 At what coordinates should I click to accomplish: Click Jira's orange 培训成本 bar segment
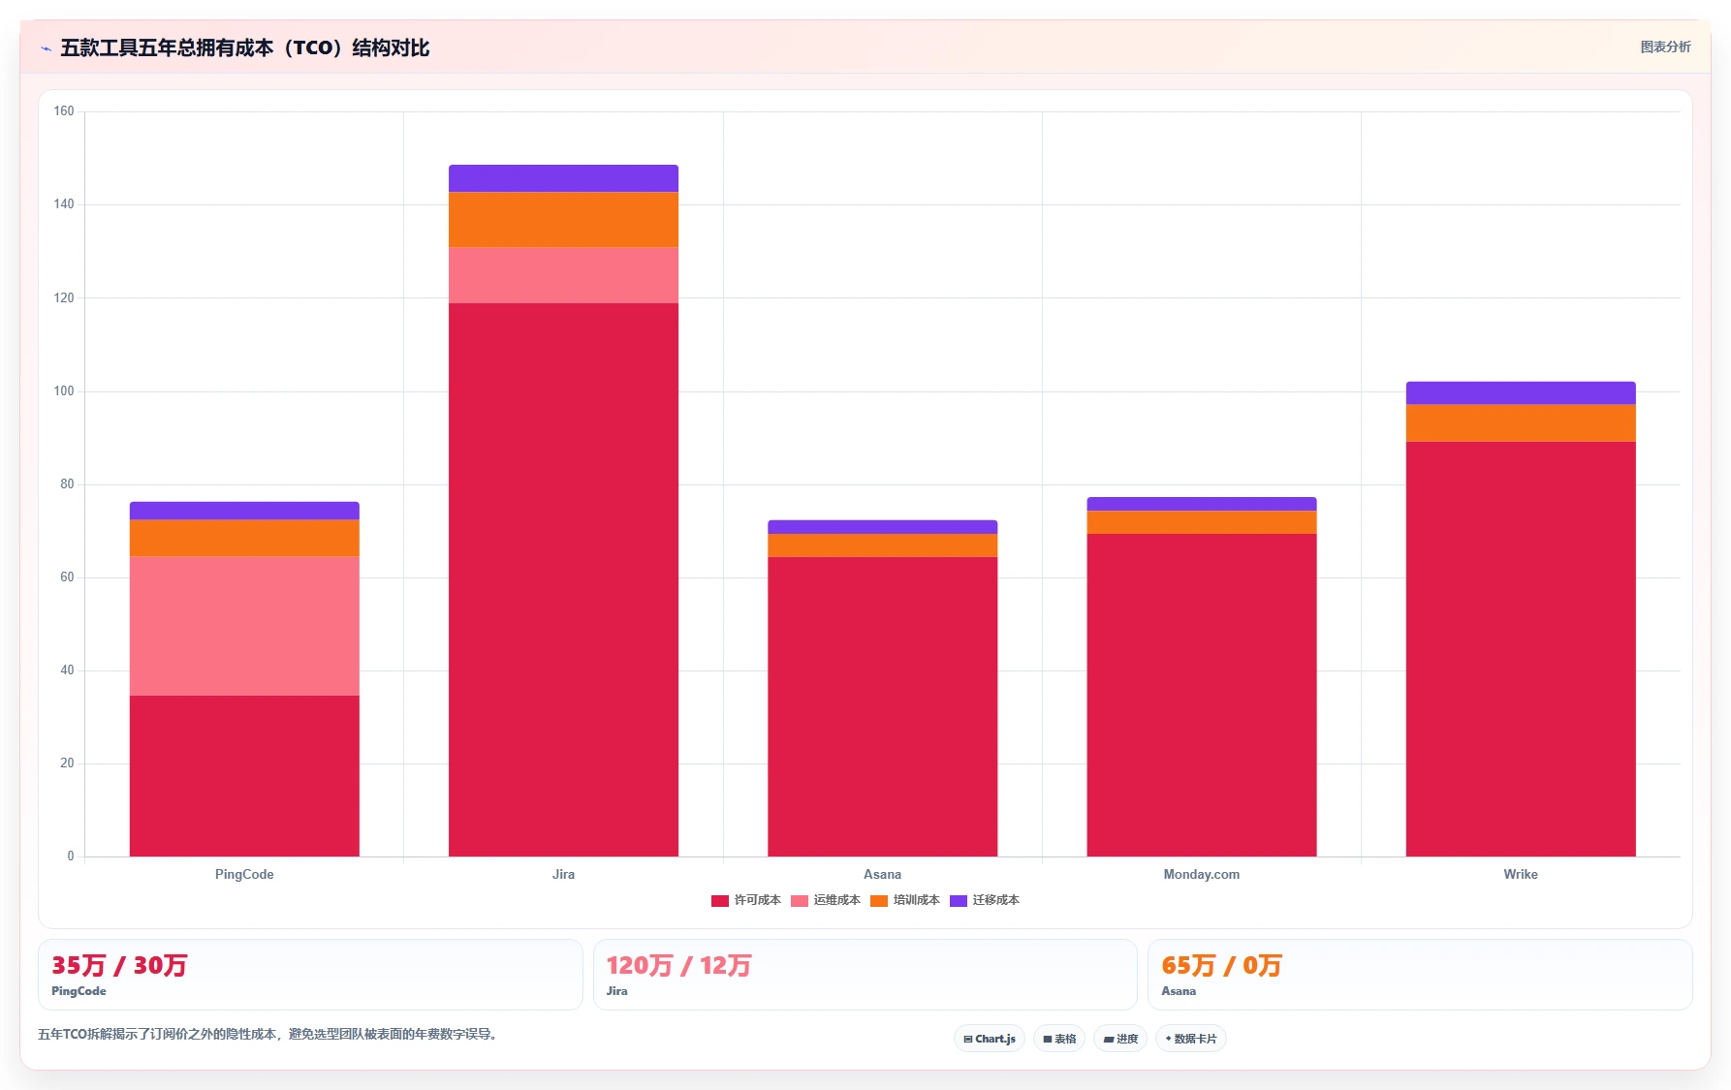coord(563,219)
